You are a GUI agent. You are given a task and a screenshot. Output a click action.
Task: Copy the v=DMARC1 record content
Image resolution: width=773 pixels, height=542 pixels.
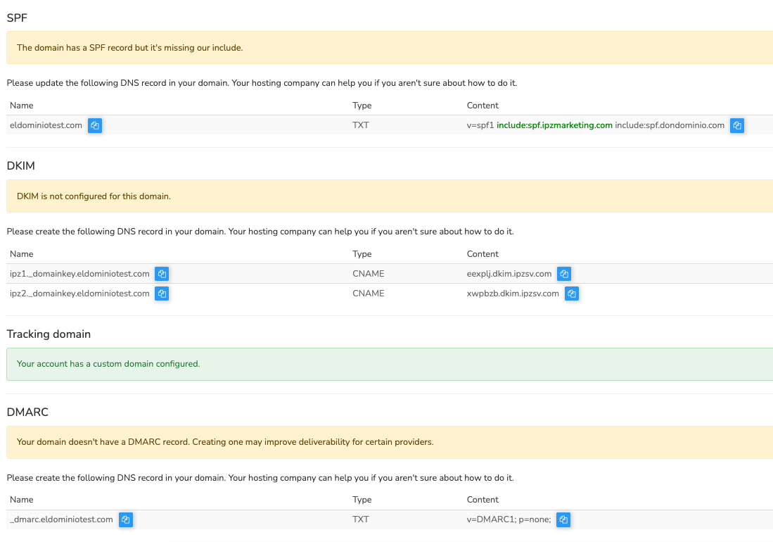563,519
